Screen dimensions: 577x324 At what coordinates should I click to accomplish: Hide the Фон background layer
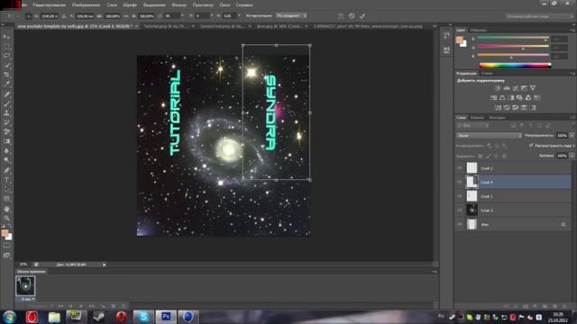[x=460, y=224]
